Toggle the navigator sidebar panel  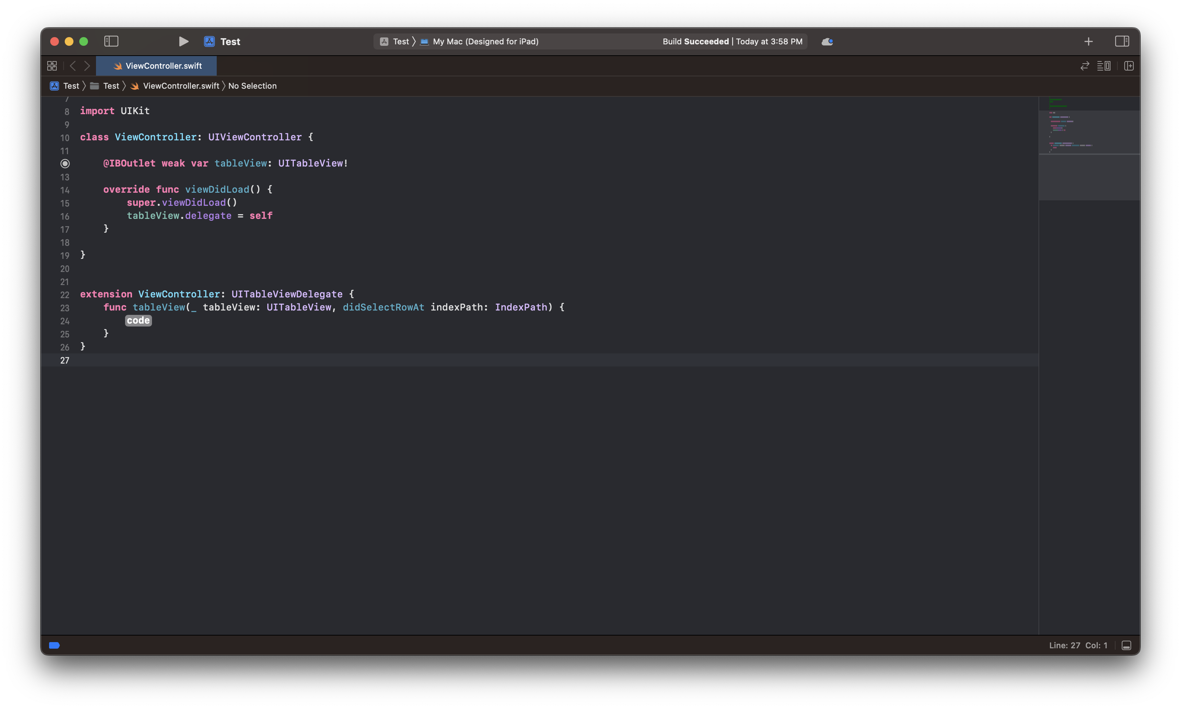(111, 41)
